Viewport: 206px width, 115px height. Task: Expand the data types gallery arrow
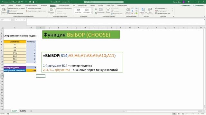coord(92,13)
